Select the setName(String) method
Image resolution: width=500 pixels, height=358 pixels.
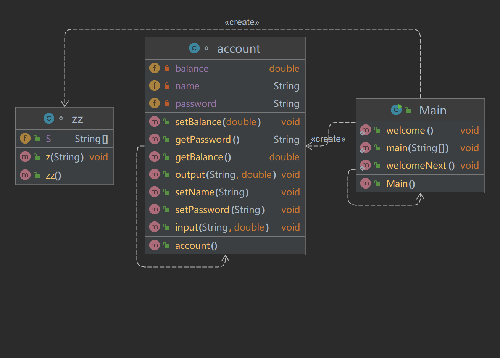pyautogui.click(x=212, y=192)
